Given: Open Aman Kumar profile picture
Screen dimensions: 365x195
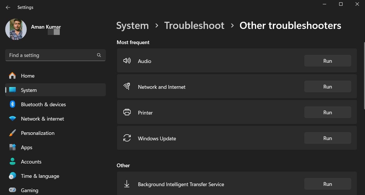Looking at the screenshot, I should pyautogui.click(x=16, y=29).
